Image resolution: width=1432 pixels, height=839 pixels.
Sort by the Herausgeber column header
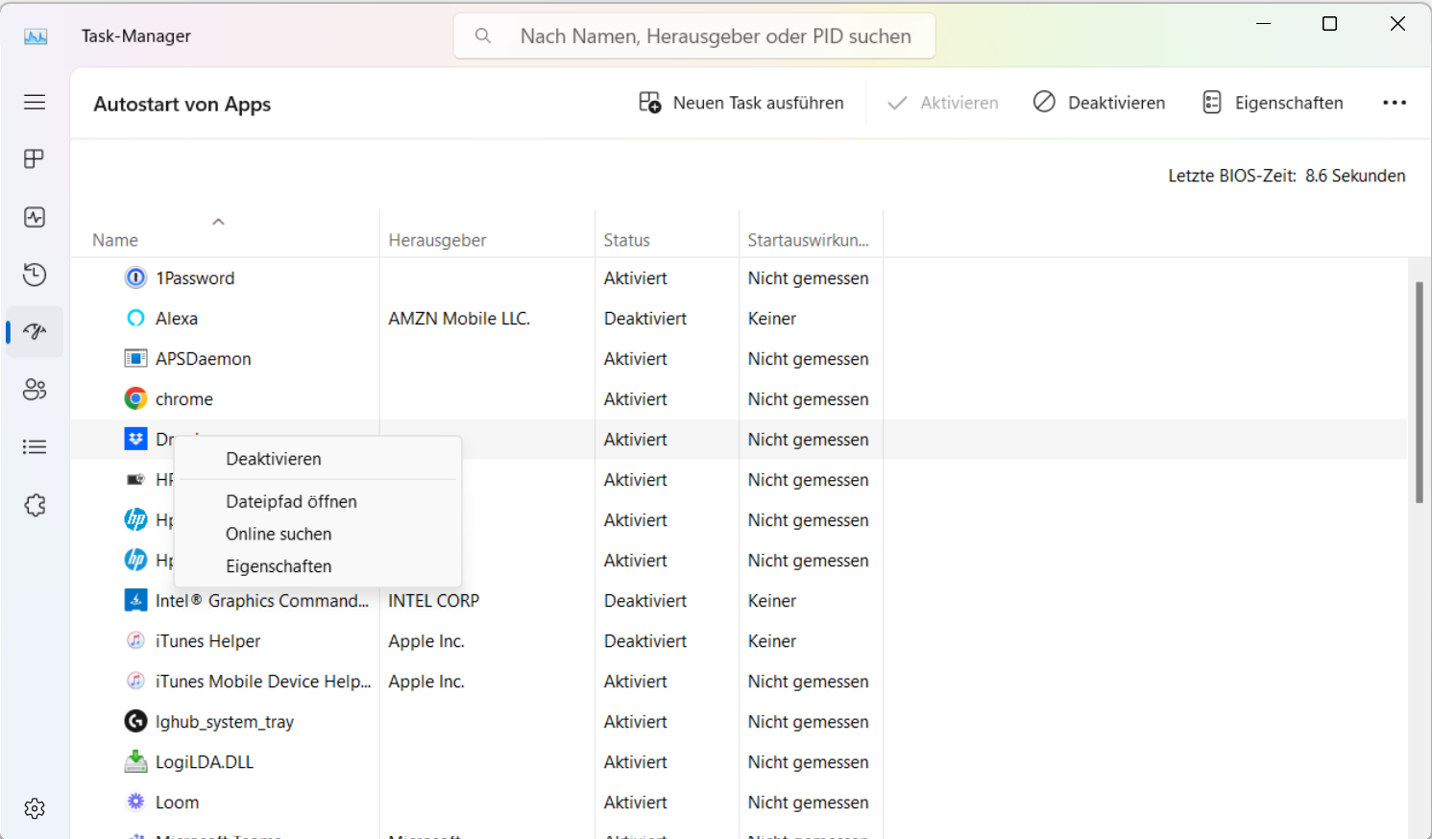tap(437, 240)
